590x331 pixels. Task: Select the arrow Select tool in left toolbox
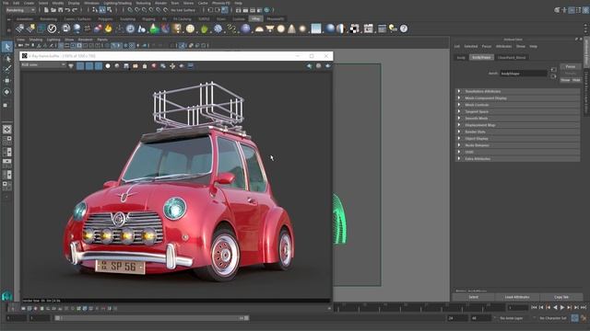tap(7, 47)
